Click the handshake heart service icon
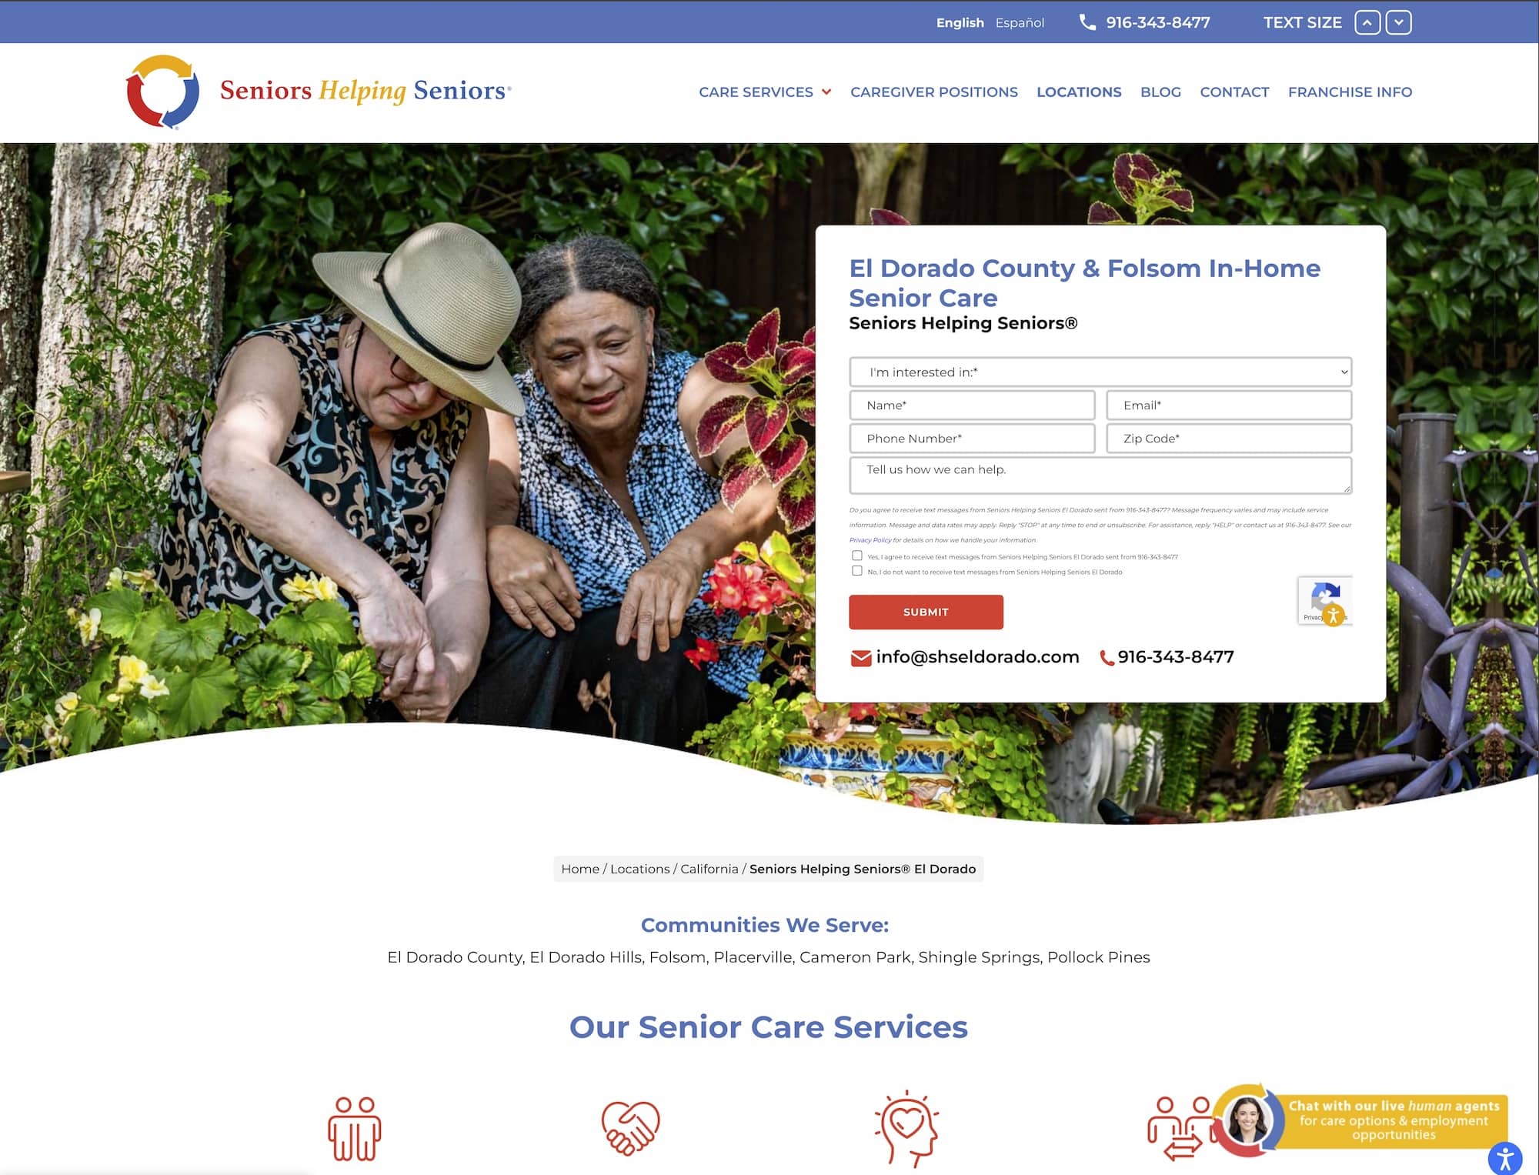Screen dimensions: 1539x1175 tap(630, 1128)
